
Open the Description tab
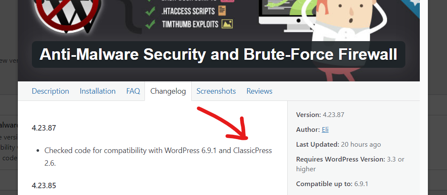point(50,91)
